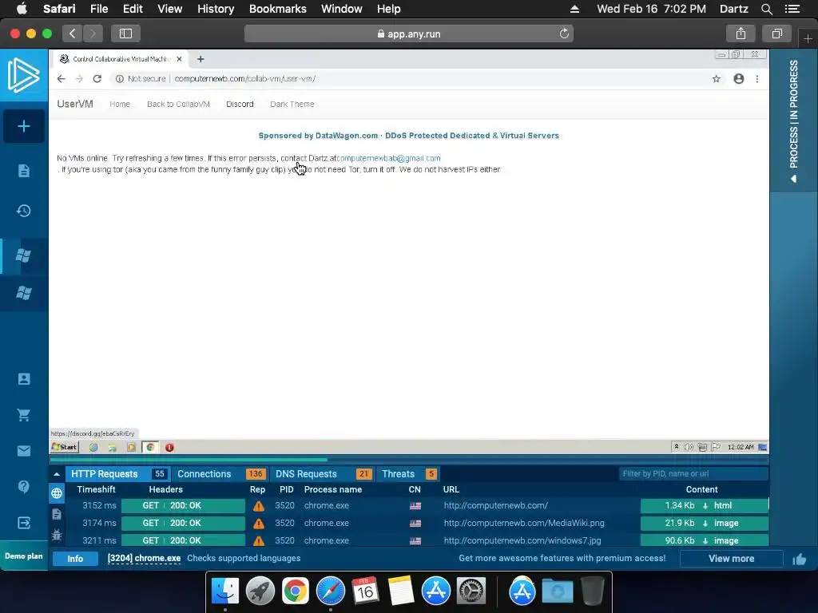Click the sign out icon in sidebar
The width and height of the screenshot is (818, 613).
click(23, 523)
